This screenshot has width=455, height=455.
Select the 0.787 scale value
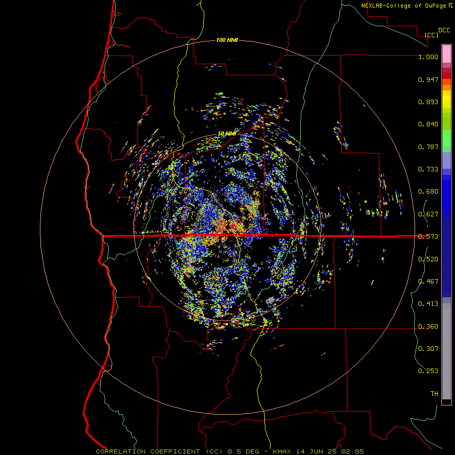tap(428, 147)
